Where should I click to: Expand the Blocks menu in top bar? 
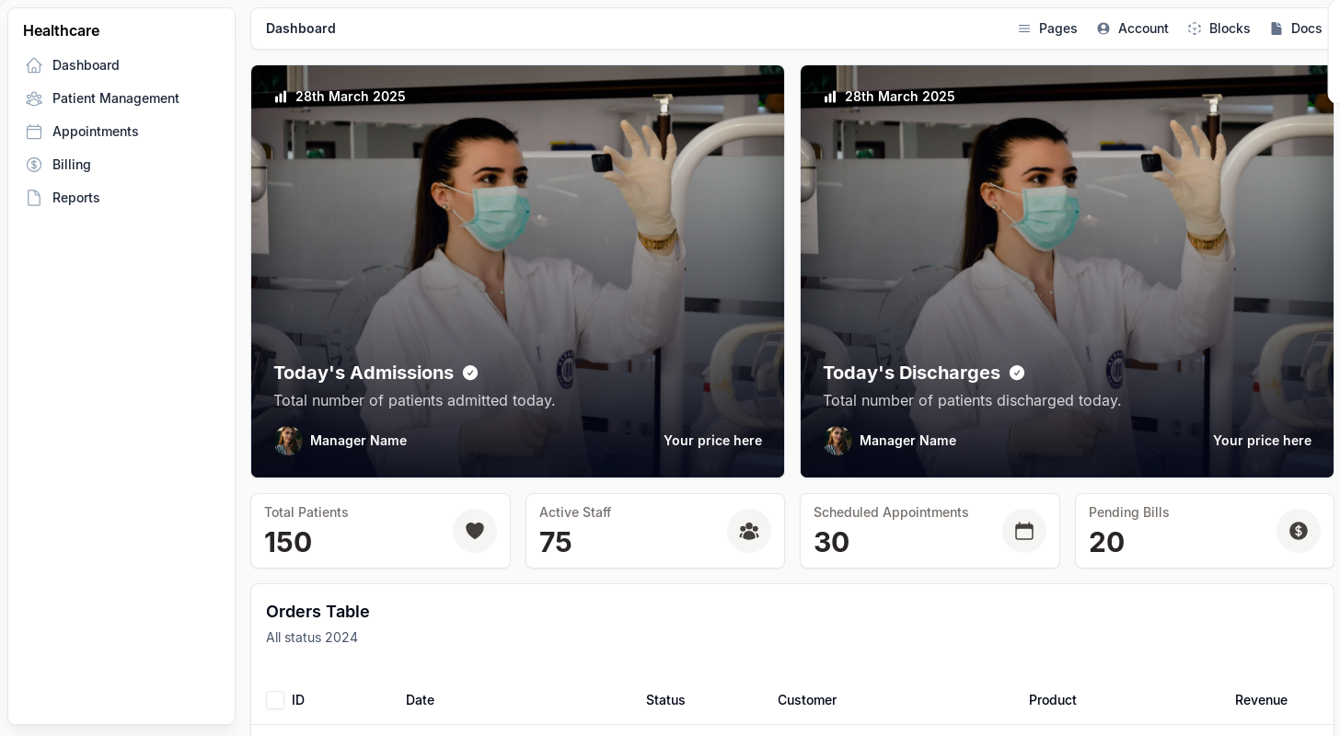(x=1219, y=29)
